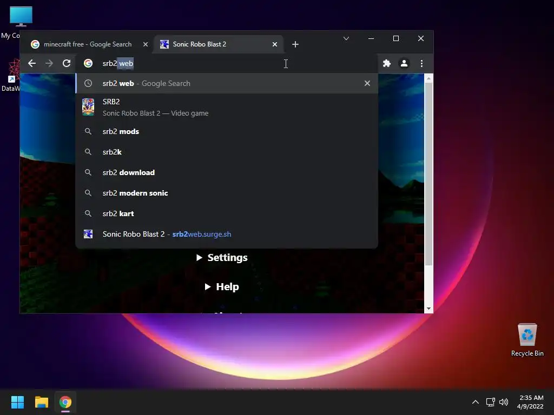Open File Explorer from taskbar
The width and height of the screenshot is (554, 415).
coord(41,402)
